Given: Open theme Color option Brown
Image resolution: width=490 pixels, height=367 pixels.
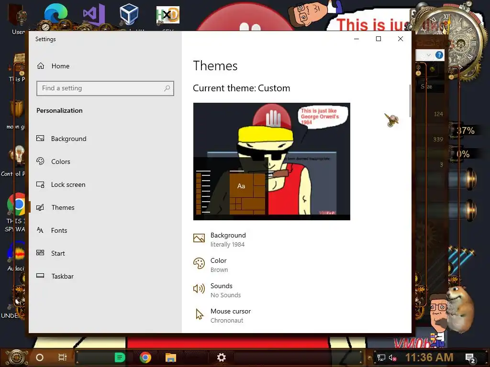Looking at the screenshot, I should coord(211,265).
